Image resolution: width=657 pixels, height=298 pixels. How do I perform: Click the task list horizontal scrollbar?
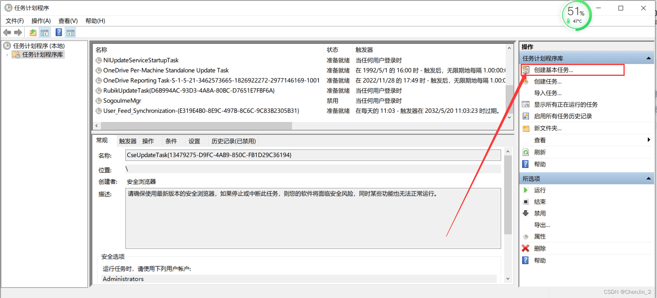click(299, 126)
